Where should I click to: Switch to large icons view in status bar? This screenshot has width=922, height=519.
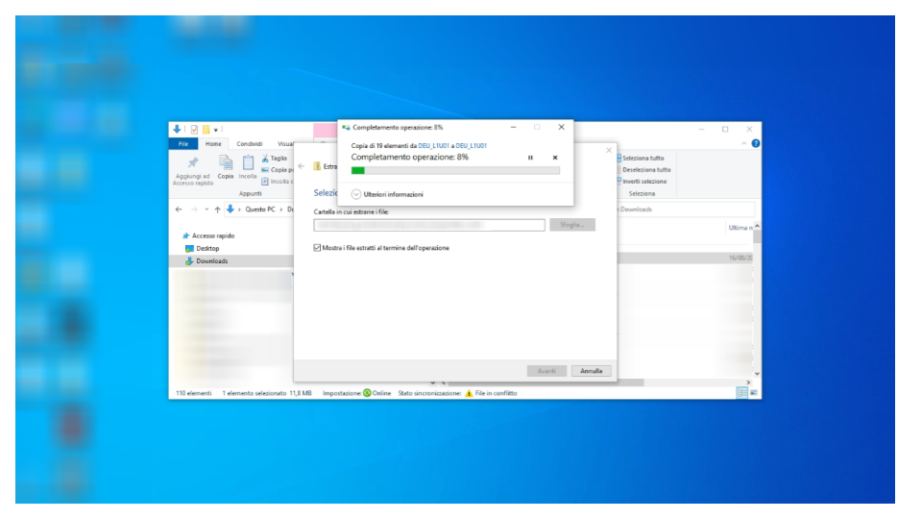(754, 393)
